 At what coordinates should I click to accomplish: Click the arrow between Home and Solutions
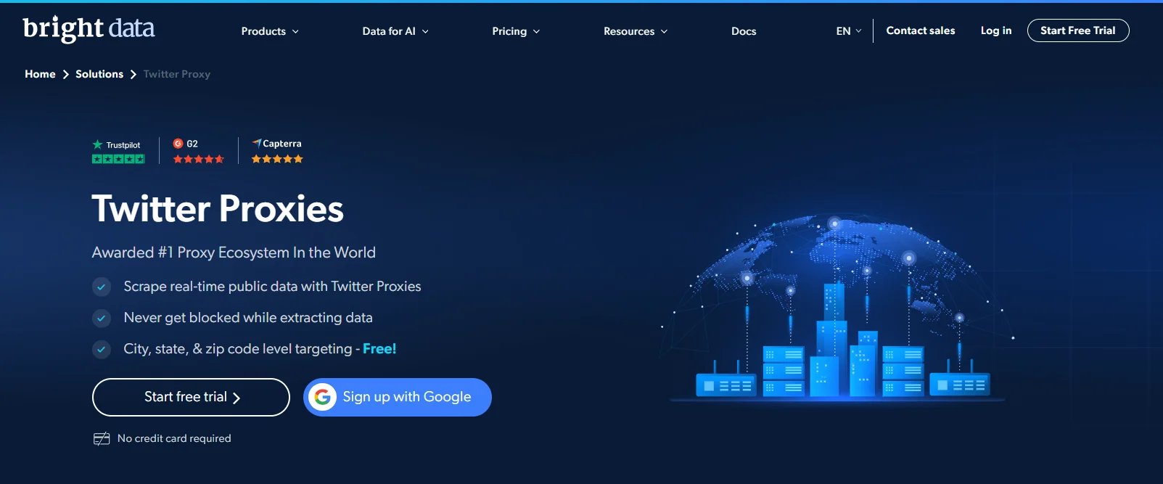click(65, 74)
